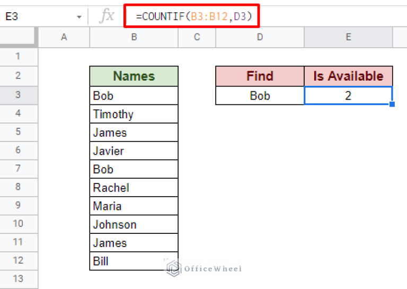The image size is (407, 289).
Task: Click the fill handle on cell E3
Action: [x=392, y=104]
